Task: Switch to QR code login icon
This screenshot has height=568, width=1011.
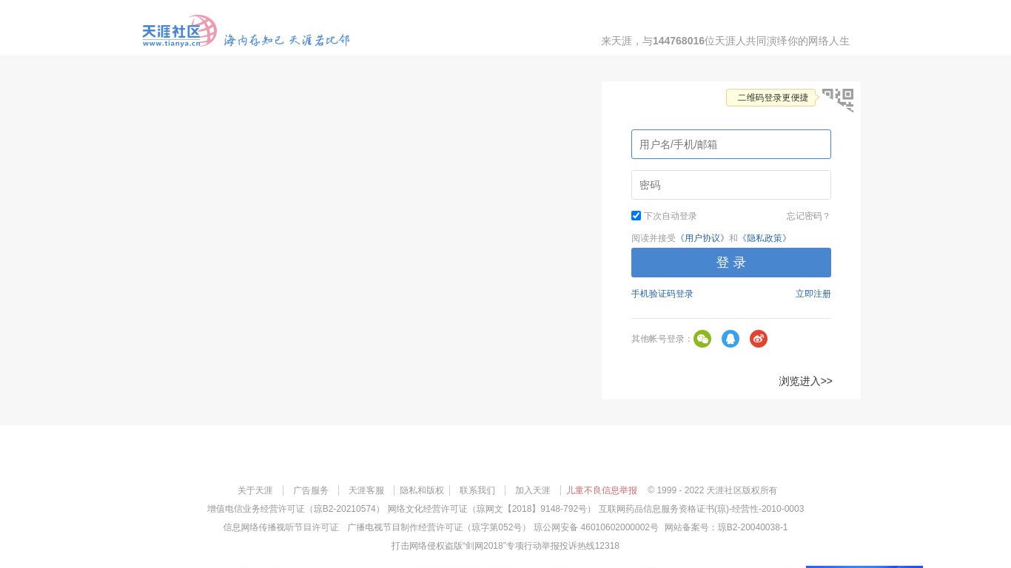Action: pos(838,100)
